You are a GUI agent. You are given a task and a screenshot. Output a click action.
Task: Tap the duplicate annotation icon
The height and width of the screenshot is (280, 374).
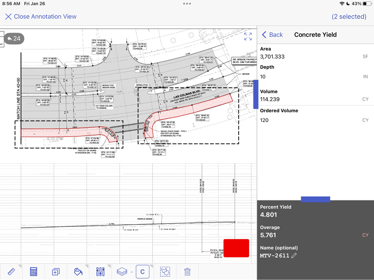(56, 271)
